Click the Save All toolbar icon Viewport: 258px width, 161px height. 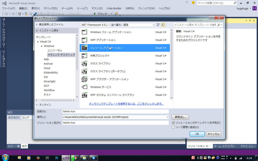(35, 14)
